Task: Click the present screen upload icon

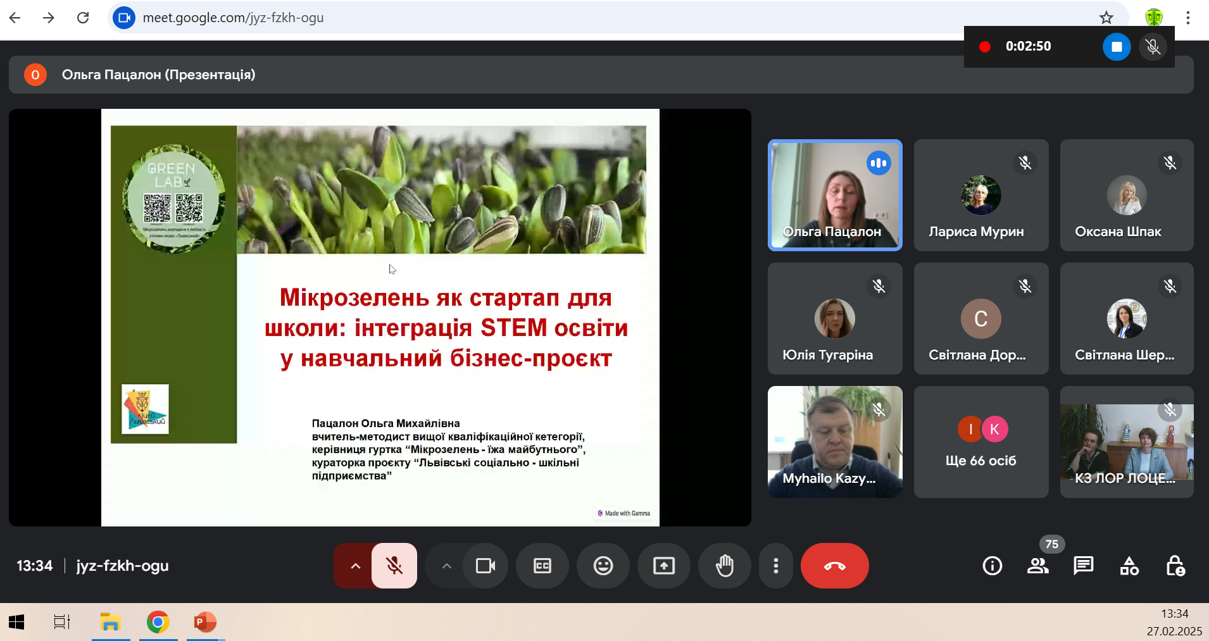Action: [x=663, y=566]
